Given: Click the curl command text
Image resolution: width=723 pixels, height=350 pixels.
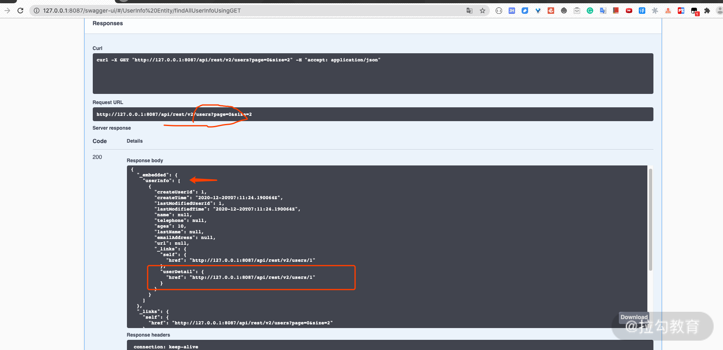Looking at the screenshot, I should pyautogui.click(x=238, y=60).
